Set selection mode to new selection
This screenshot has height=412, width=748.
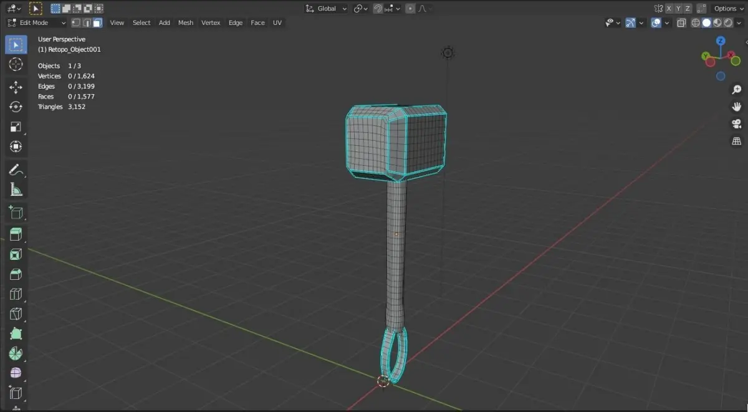pyautogui.click(x=55, y=9)
